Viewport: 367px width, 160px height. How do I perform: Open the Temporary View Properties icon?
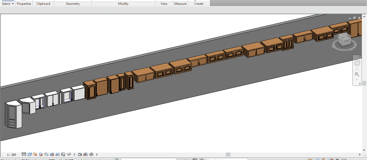(80, 154)
